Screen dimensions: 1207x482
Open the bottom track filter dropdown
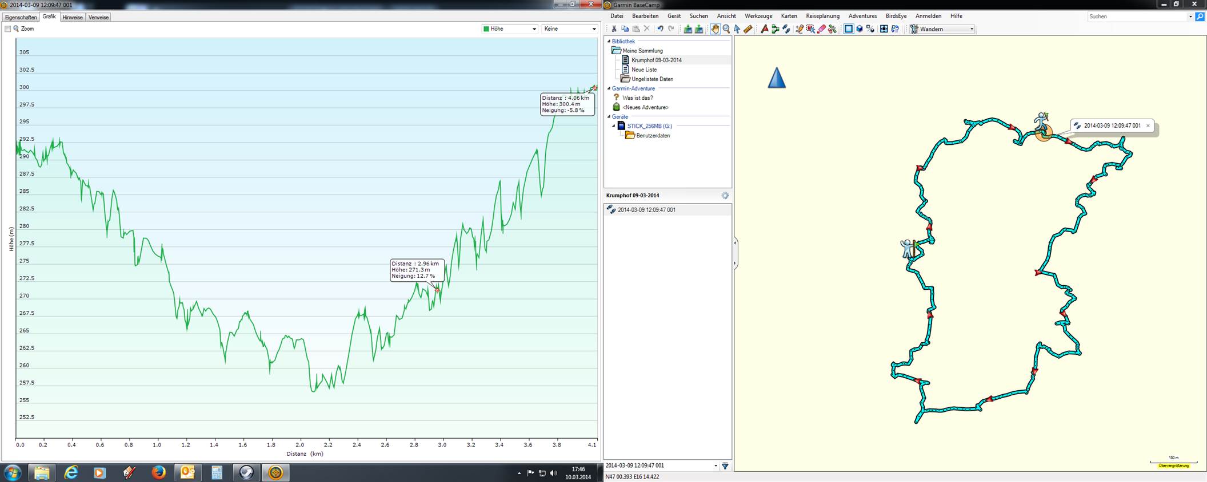pos(716,466)
